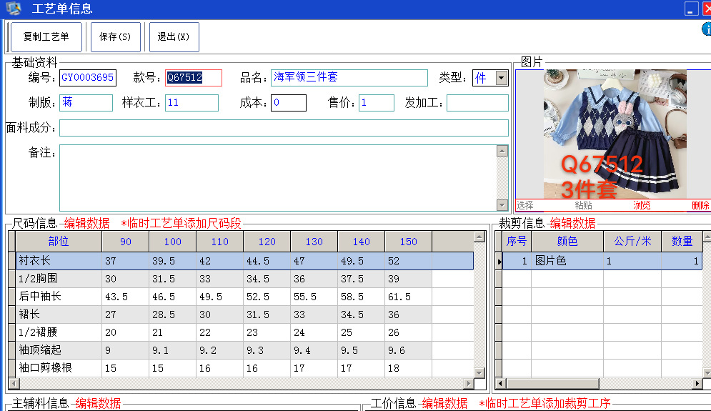Click the 发加工 input field

[x=477, y=102]
